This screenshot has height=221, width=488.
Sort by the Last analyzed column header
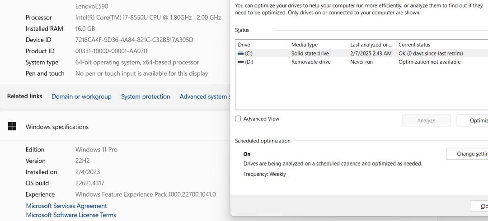[x=372, y=45]
